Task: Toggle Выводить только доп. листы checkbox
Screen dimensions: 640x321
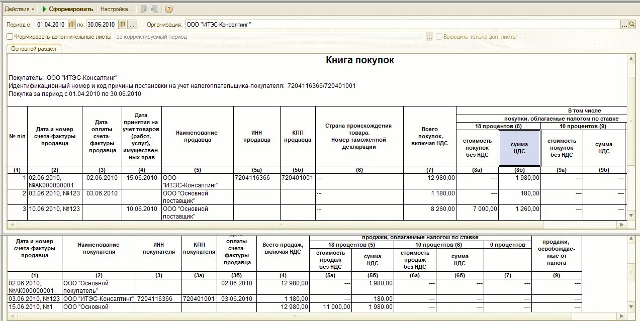Action: (439, 37)
